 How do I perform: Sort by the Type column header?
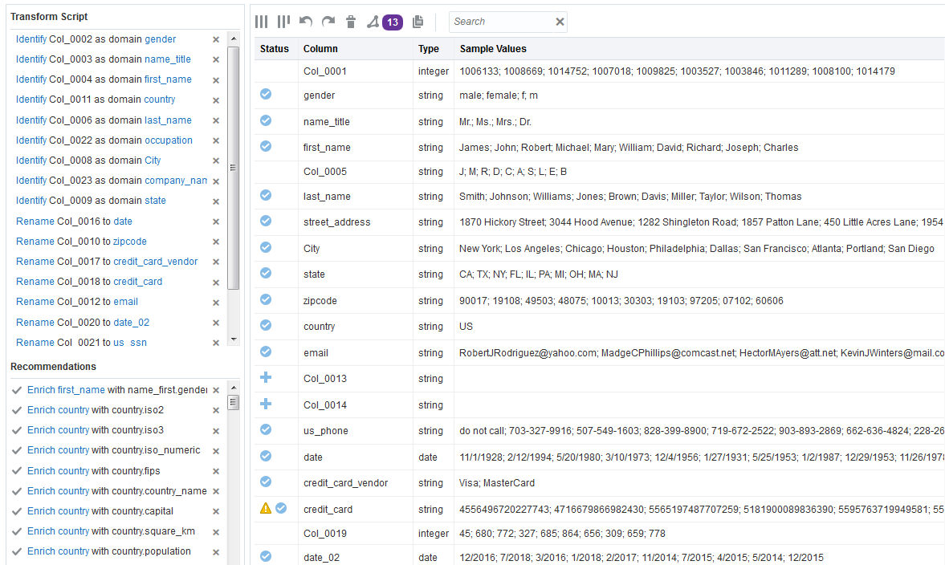pyautogui.click(x=429, y=49)
